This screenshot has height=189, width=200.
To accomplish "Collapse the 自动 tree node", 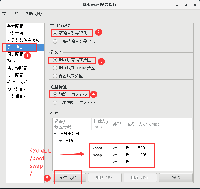I will click(x=60, y=141).
